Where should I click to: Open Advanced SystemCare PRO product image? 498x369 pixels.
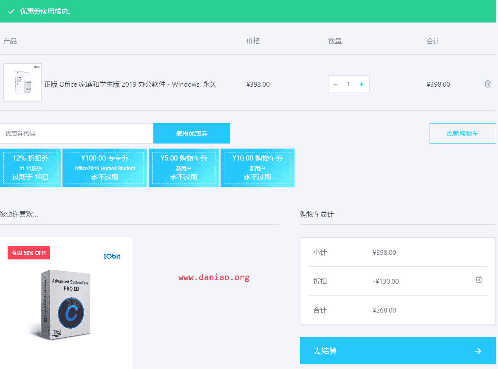(x=66, y=304)
